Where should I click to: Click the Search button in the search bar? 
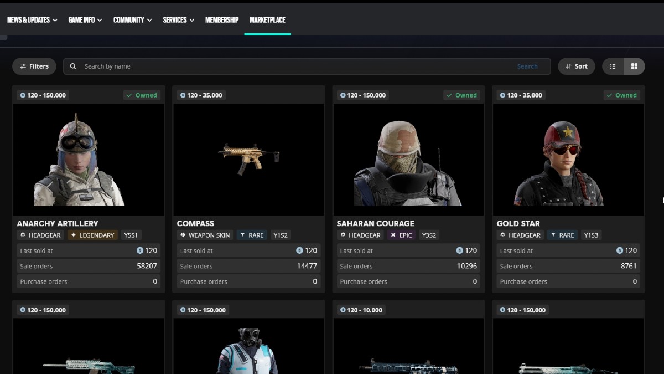pyautogui.click(x=527, y=66)
